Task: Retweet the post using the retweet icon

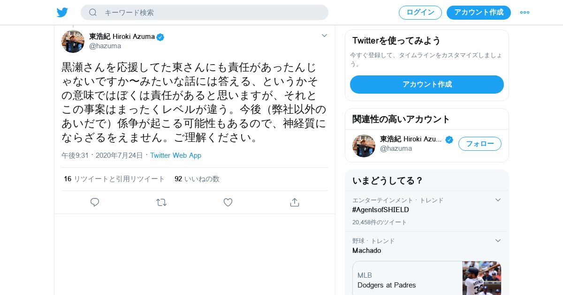Action: coord(161,202)
